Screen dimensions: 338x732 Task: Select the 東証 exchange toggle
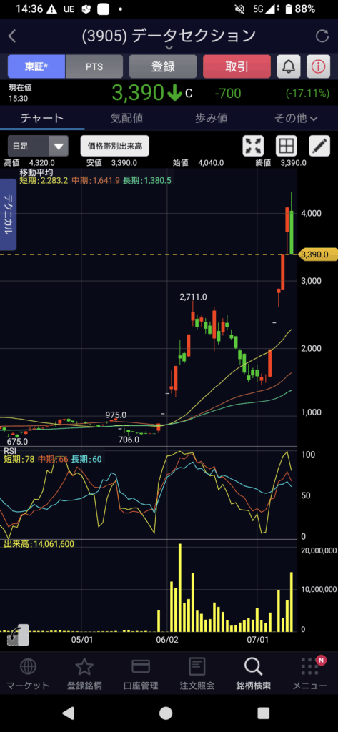pos(36,66)
